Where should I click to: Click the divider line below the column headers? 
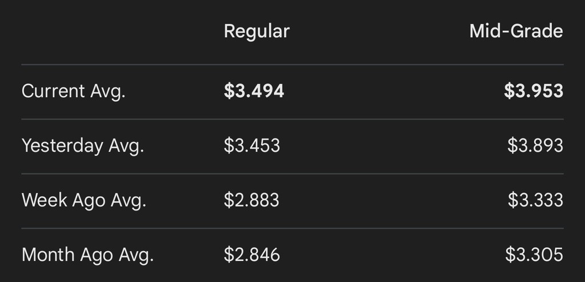tap(292, 65)
